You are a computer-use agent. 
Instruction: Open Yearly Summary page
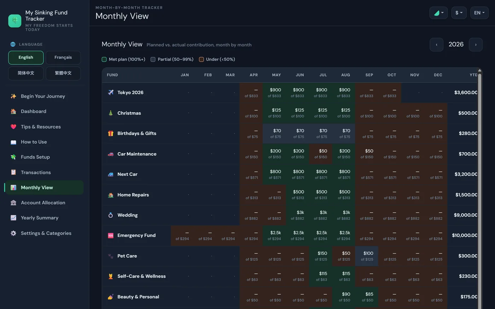point(44,218)
